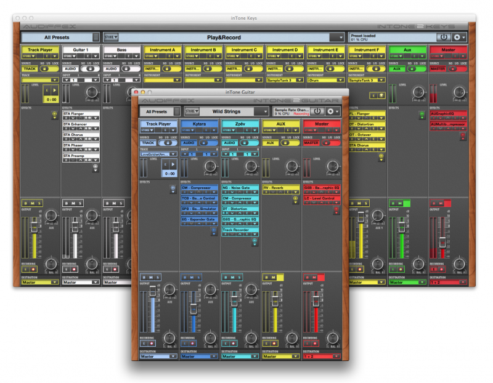Open preset list icon beside Guitar All Presets
The width and height of the screenshot is (493, 383).
click(177, 111)
